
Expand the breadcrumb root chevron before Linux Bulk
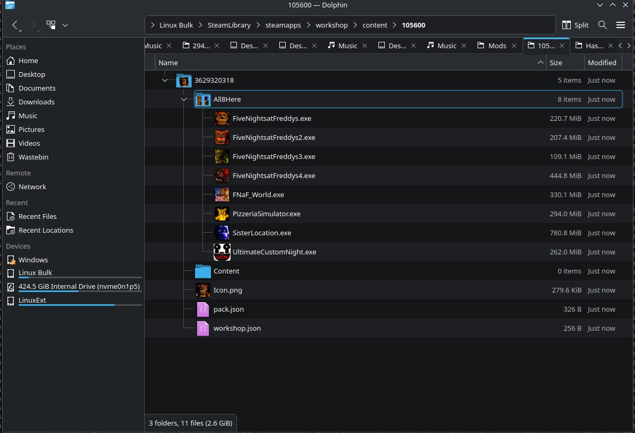pyautogui.click(x=152, y=25)
